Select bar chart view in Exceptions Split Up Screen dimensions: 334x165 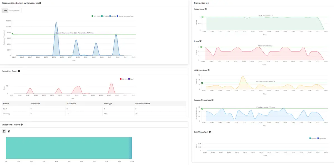point(4,131)
